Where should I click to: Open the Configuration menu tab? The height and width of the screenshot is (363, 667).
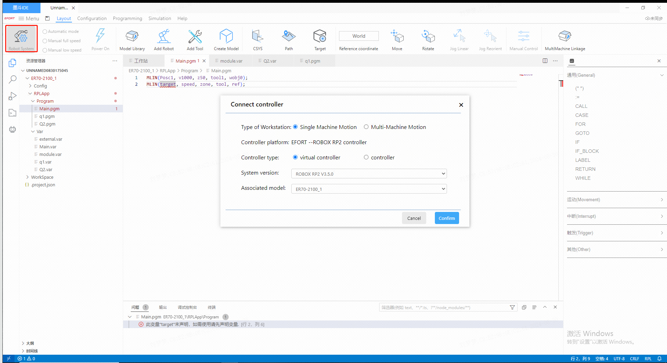92,18
